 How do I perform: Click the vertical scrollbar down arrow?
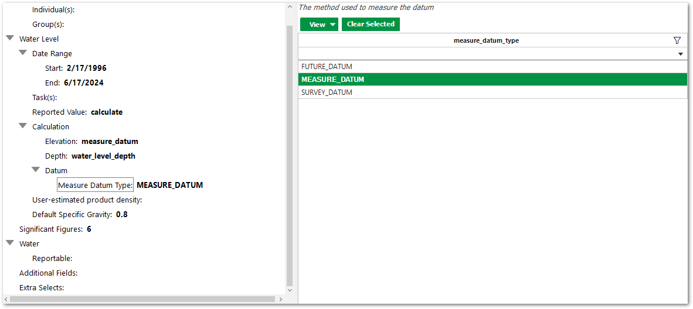(289, 289)
